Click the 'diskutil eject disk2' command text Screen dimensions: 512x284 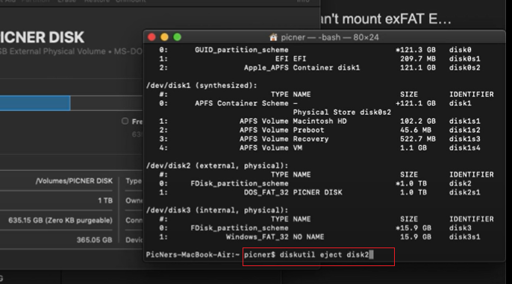tap(324, 255)
